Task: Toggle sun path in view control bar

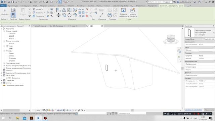Action: tap(49, 110)
